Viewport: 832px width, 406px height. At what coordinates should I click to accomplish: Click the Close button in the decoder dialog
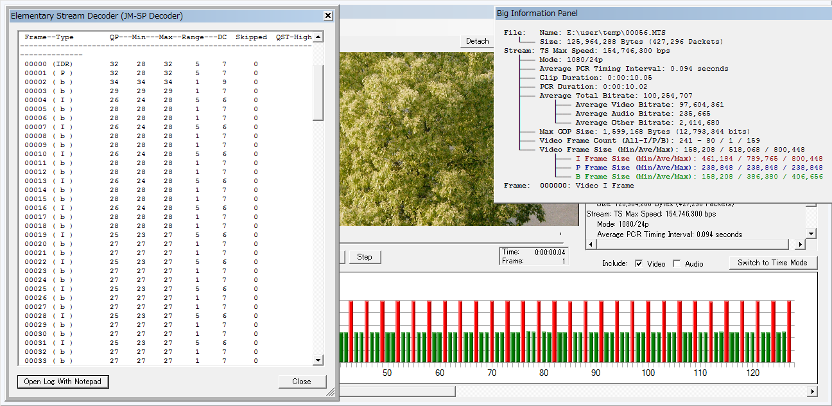coord(302,382)
